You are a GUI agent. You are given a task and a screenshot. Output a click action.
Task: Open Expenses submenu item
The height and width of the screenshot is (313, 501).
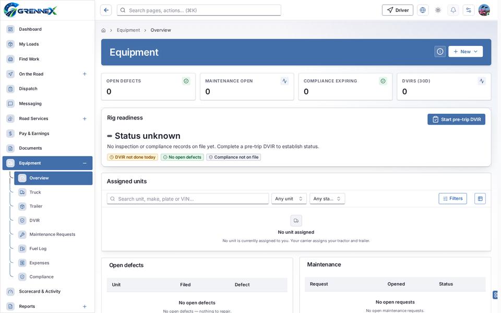53,263
